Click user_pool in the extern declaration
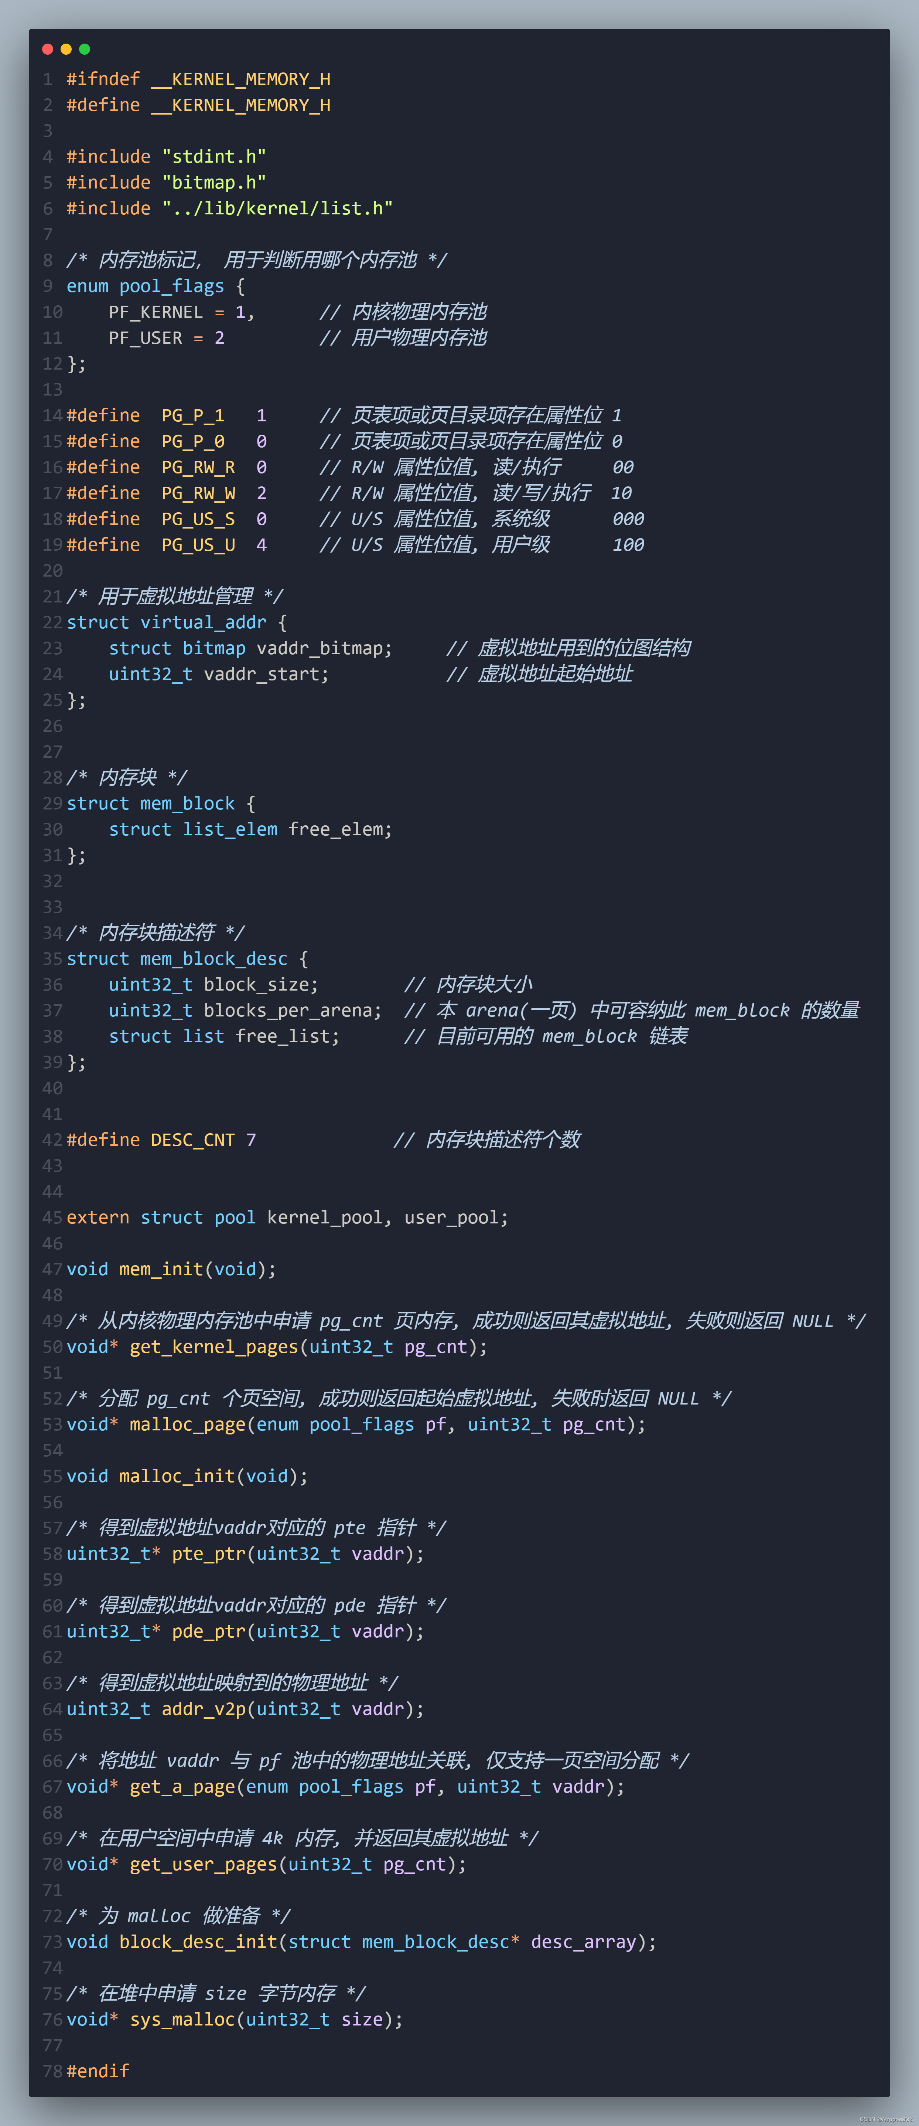This screenshot has height=2126, width=919. [x=451, y=1218]
